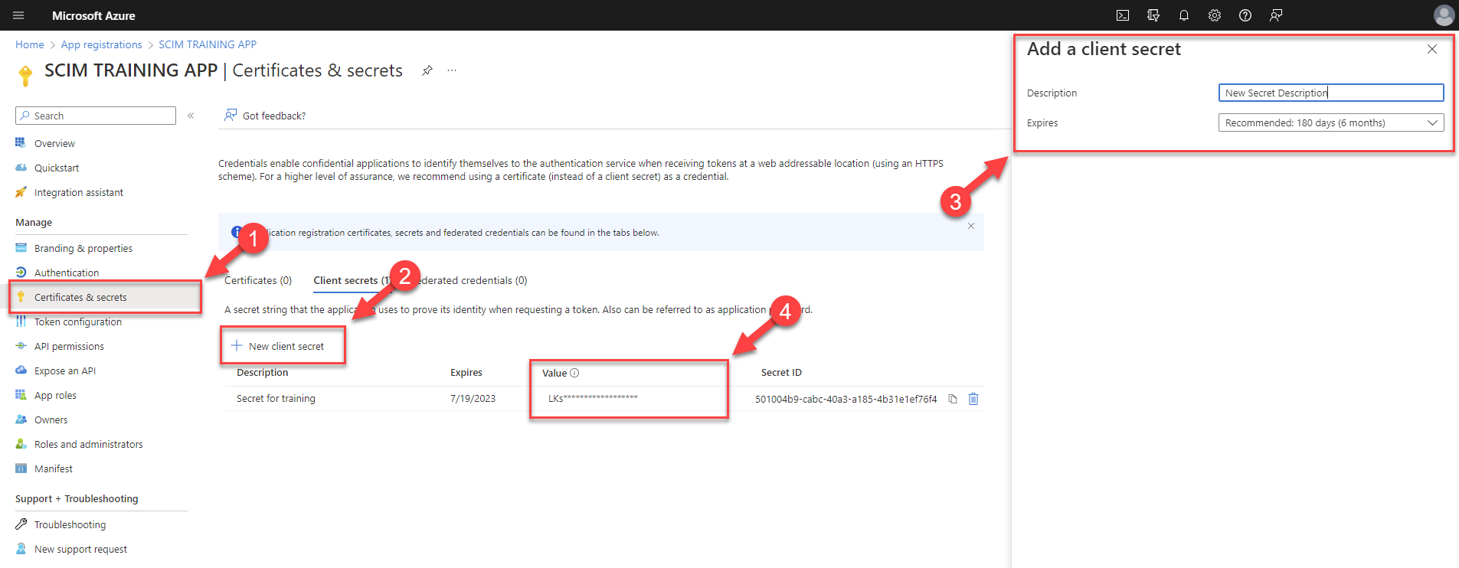The height and width of the screenshot is (568, 1459).
Task: Switch to the Certificates (0) tab
Action: click(258, 280)
